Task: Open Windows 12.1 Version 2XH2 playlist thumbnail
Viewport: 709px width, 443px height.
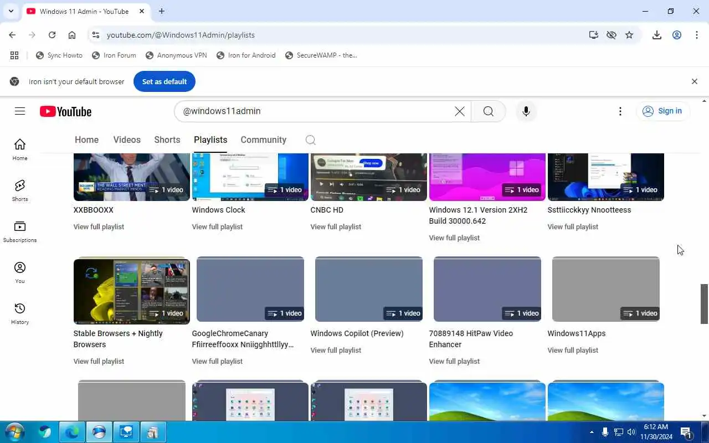Action: click(487, 177)
